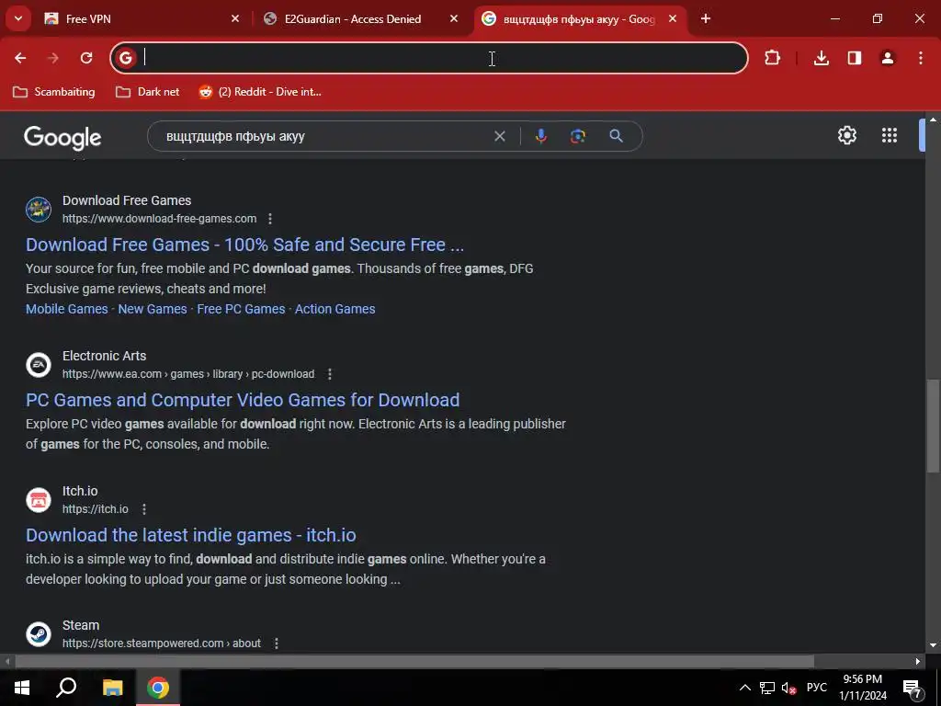
Task: Click the download-free-games.com URL text
Action: pos(159,219)
